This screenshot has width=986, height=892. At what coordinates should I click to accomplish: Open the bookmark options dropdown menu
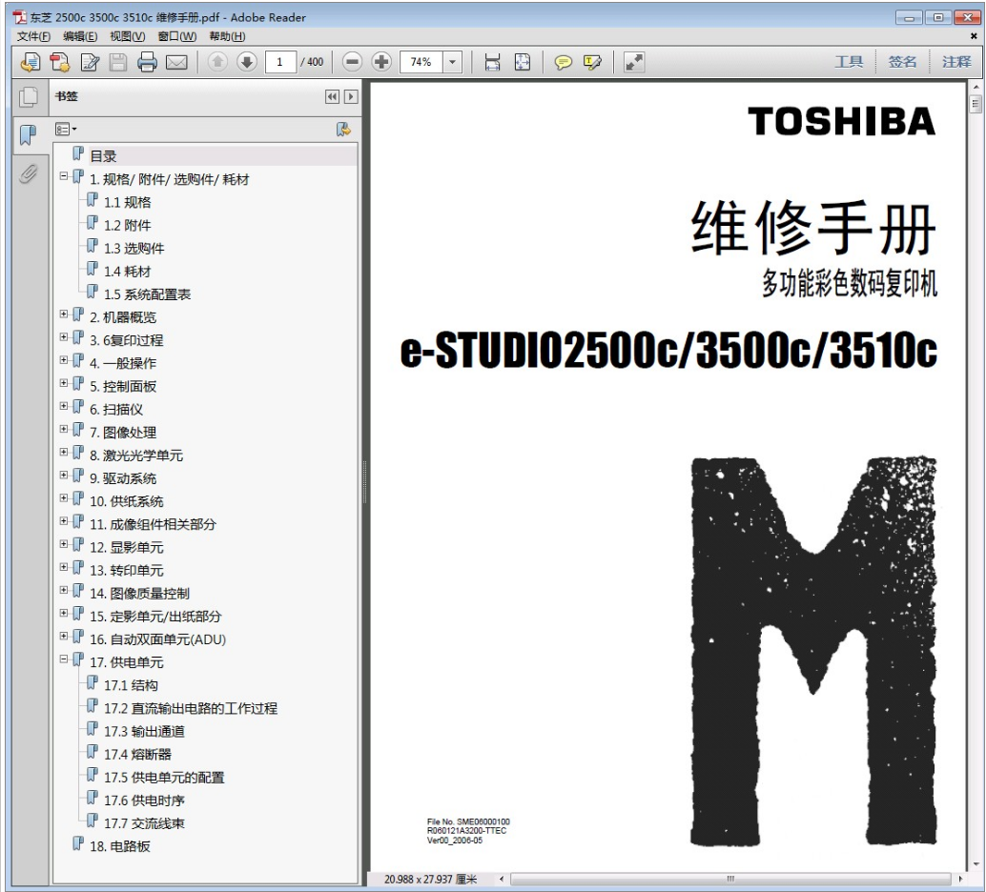pos(66,130)
